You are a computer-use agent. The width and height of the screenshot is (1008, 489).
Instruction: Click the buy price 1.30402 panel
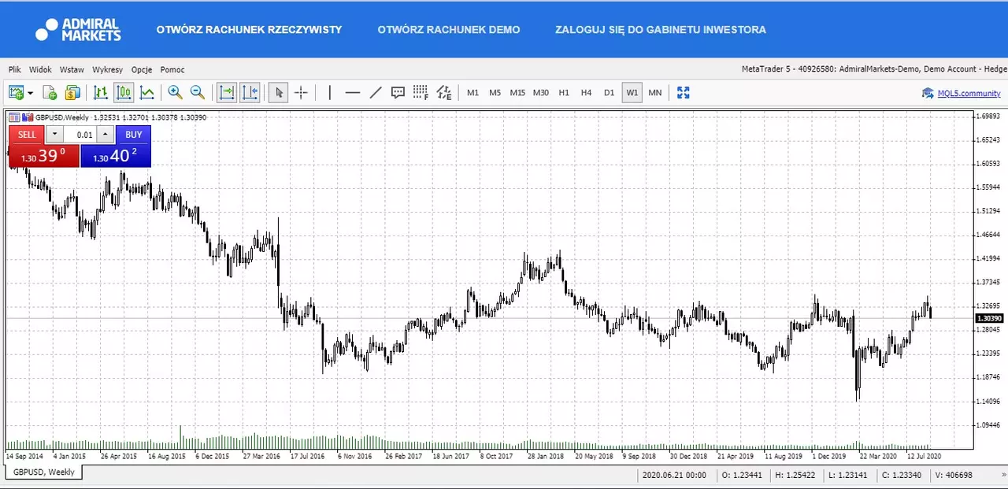coord(116,156)
